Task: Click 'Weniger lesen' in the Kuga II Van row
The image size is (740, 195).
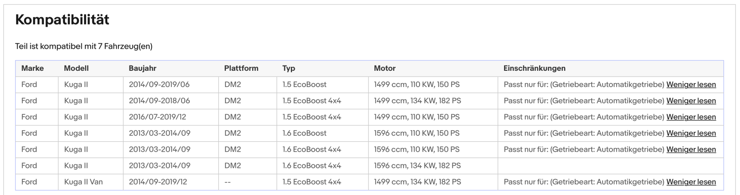Action: 691,182
